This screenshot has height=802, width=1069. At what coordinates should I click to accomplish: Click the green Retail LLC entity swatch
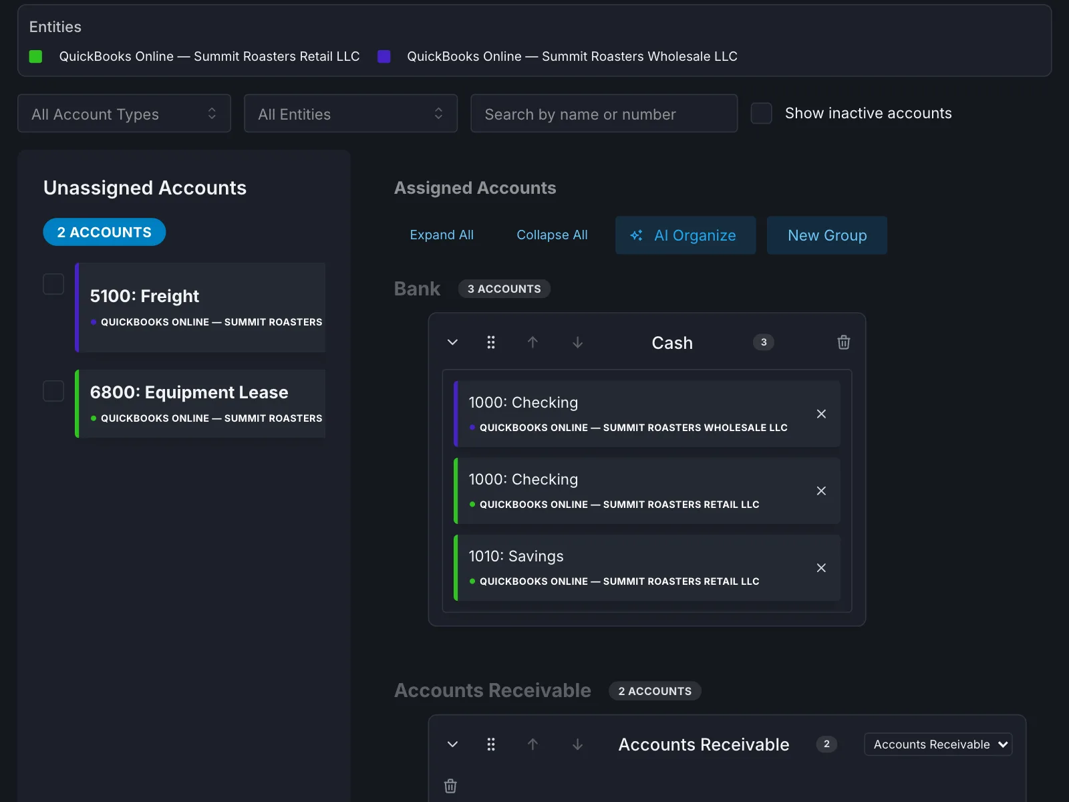[x=36, y=57]
